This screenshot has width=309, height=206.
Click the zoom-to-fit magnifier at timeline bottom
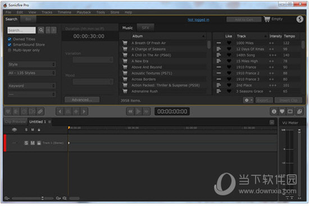pyautogui.click(x=65, y=198)
